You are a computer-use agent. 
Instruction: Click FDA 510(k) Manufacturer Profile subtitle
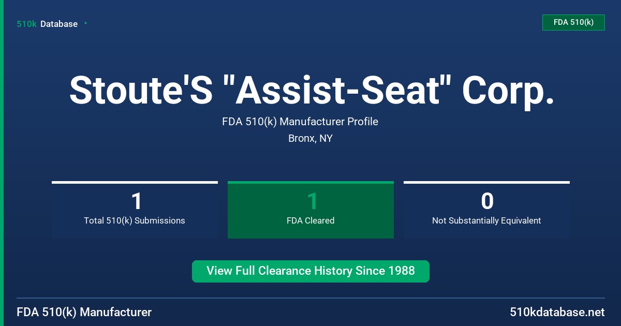[300, 122]
